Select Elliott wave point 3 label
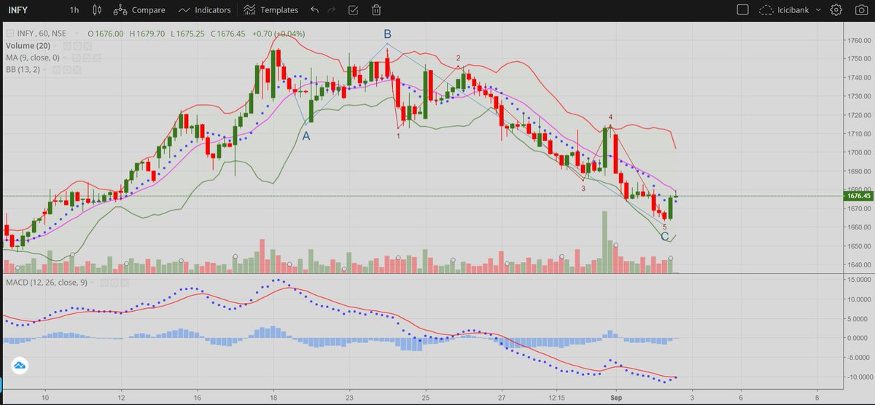The image size is (875, 405). click(x=583, y=189)
